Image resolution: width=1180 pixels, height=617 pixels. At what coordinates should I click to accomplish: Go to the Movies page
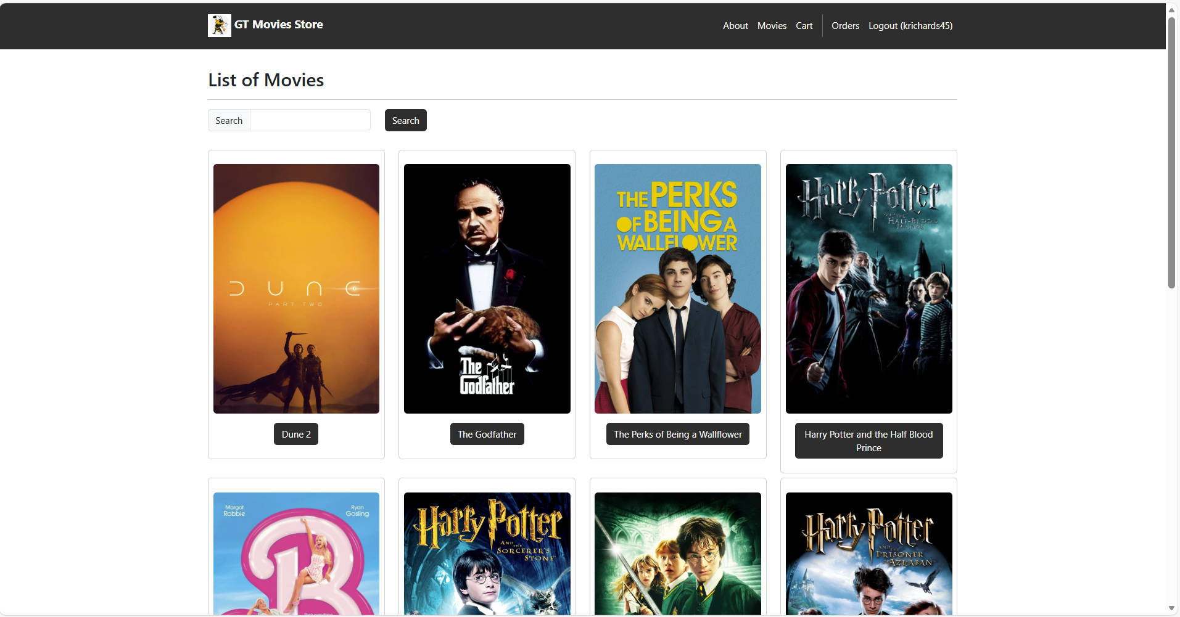[x=772, y=26]
